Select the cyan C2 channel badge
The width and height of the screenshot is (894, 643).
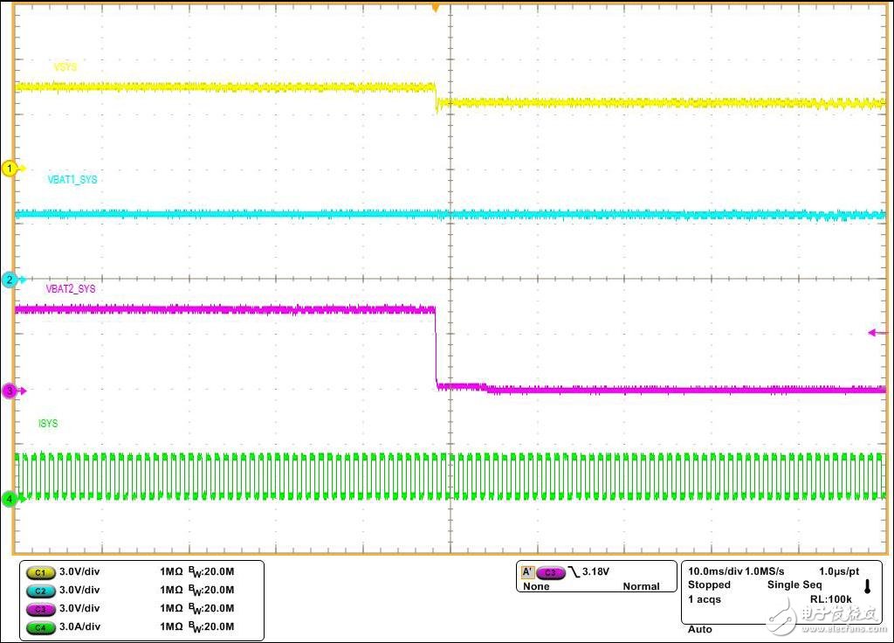[x=39, y=590]
